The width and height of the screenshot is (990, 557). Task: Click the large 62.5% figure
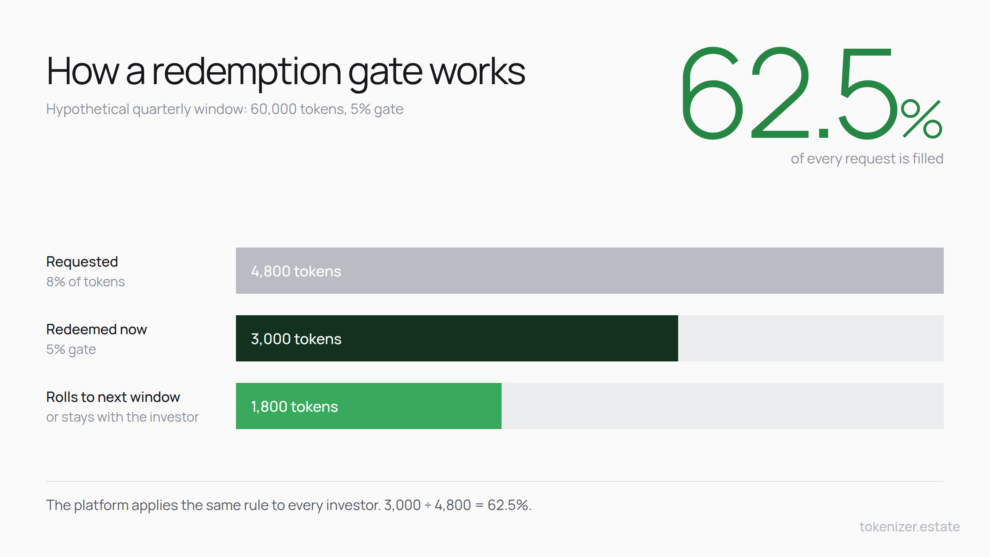click(x=812, y=93)
